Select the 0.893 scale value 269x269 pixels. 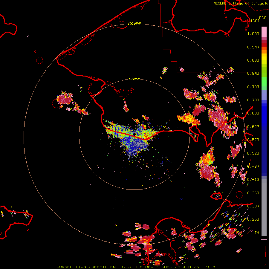pos(253,60)
